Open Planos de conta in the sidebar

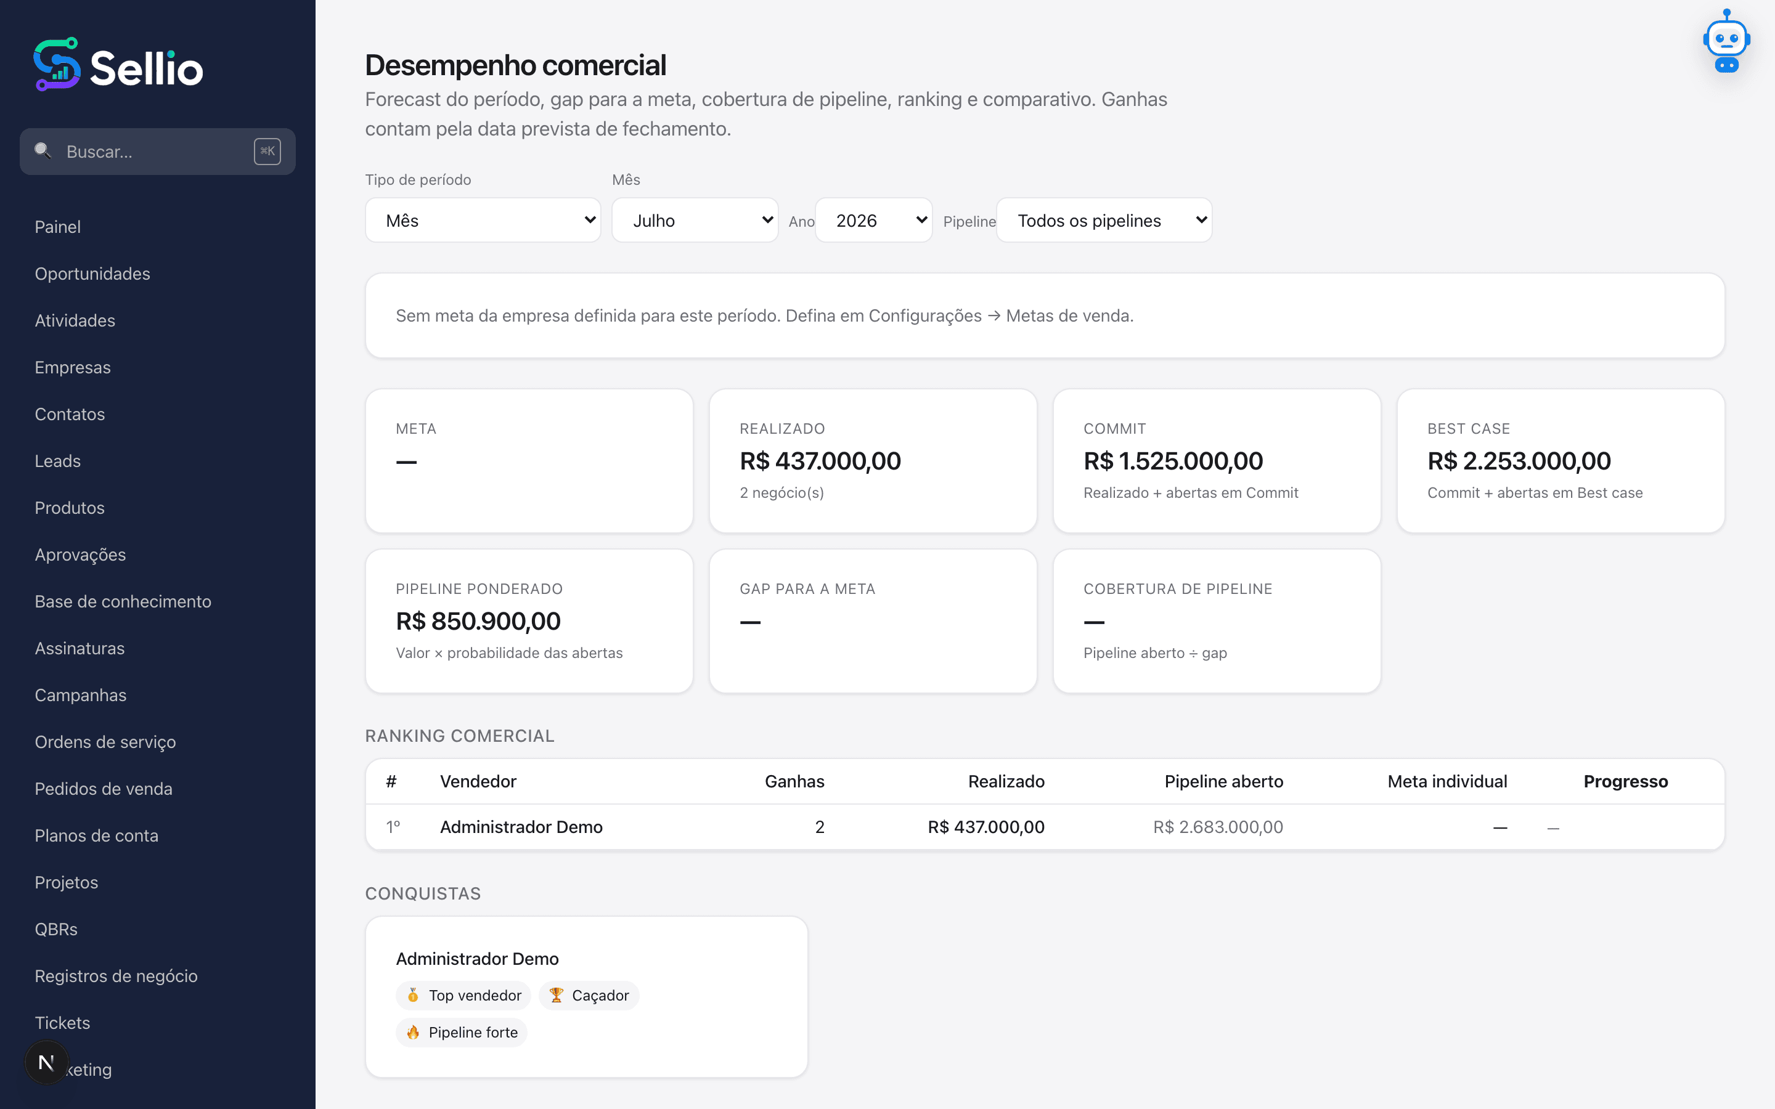[x=96, y=835]
